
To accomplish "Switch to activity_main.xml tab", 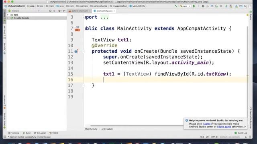I will coord(80,11).
